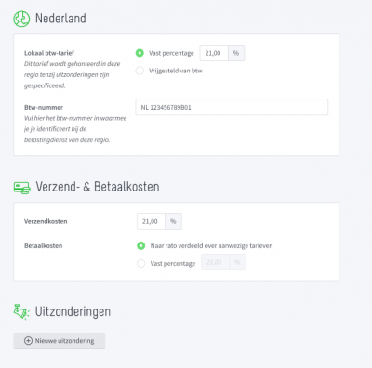This screenshot has width=372, height=368.
Task: Click the percent symbol next to Lokaal btw-tarief field
Action: click(x=236, y=53)
